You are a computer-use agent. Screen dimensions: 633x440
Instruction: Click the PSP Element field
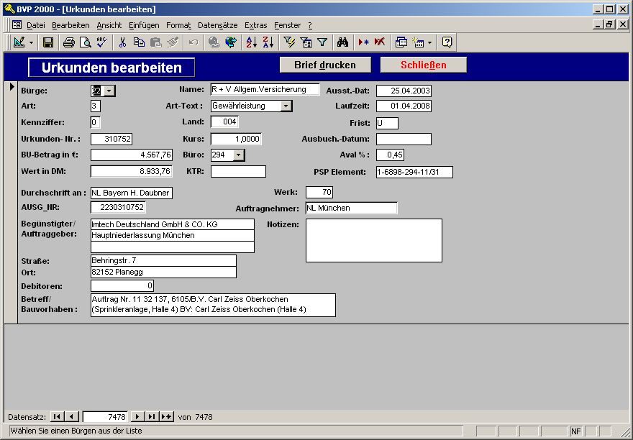pos(414,172)
